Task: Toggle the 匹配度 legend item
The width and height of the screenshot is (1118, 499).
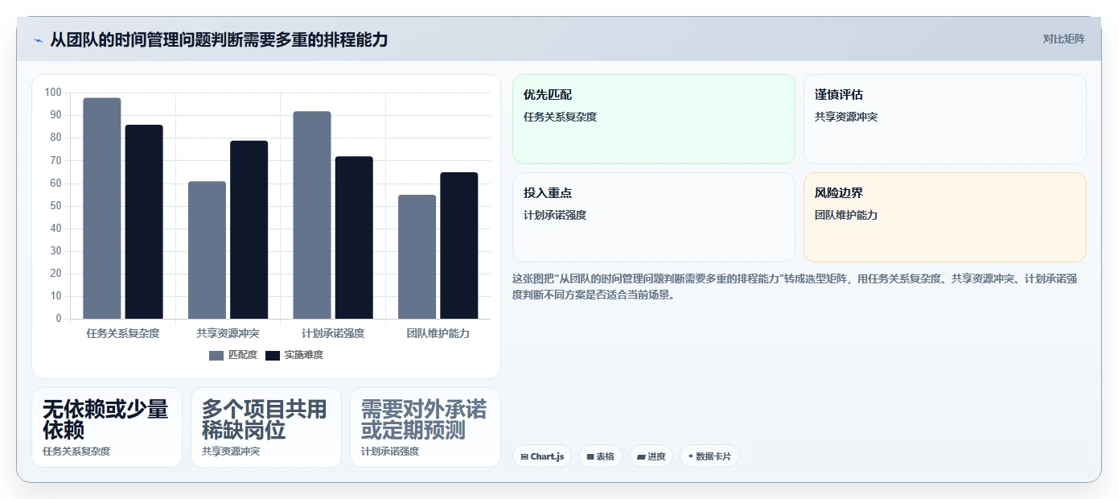Action: click(x=233, y=355)
